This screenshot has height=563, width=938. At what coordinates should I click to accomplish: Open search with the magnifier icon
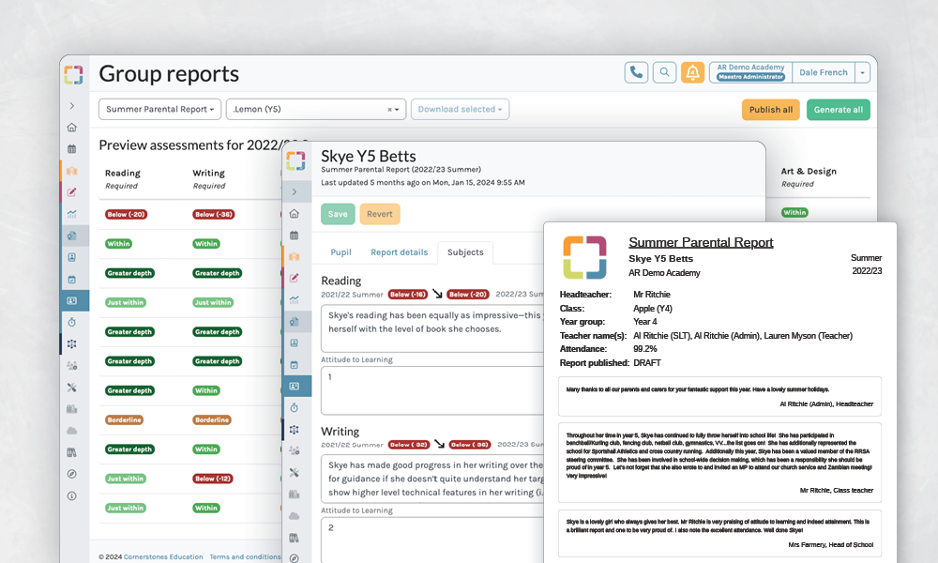(664, 72)
